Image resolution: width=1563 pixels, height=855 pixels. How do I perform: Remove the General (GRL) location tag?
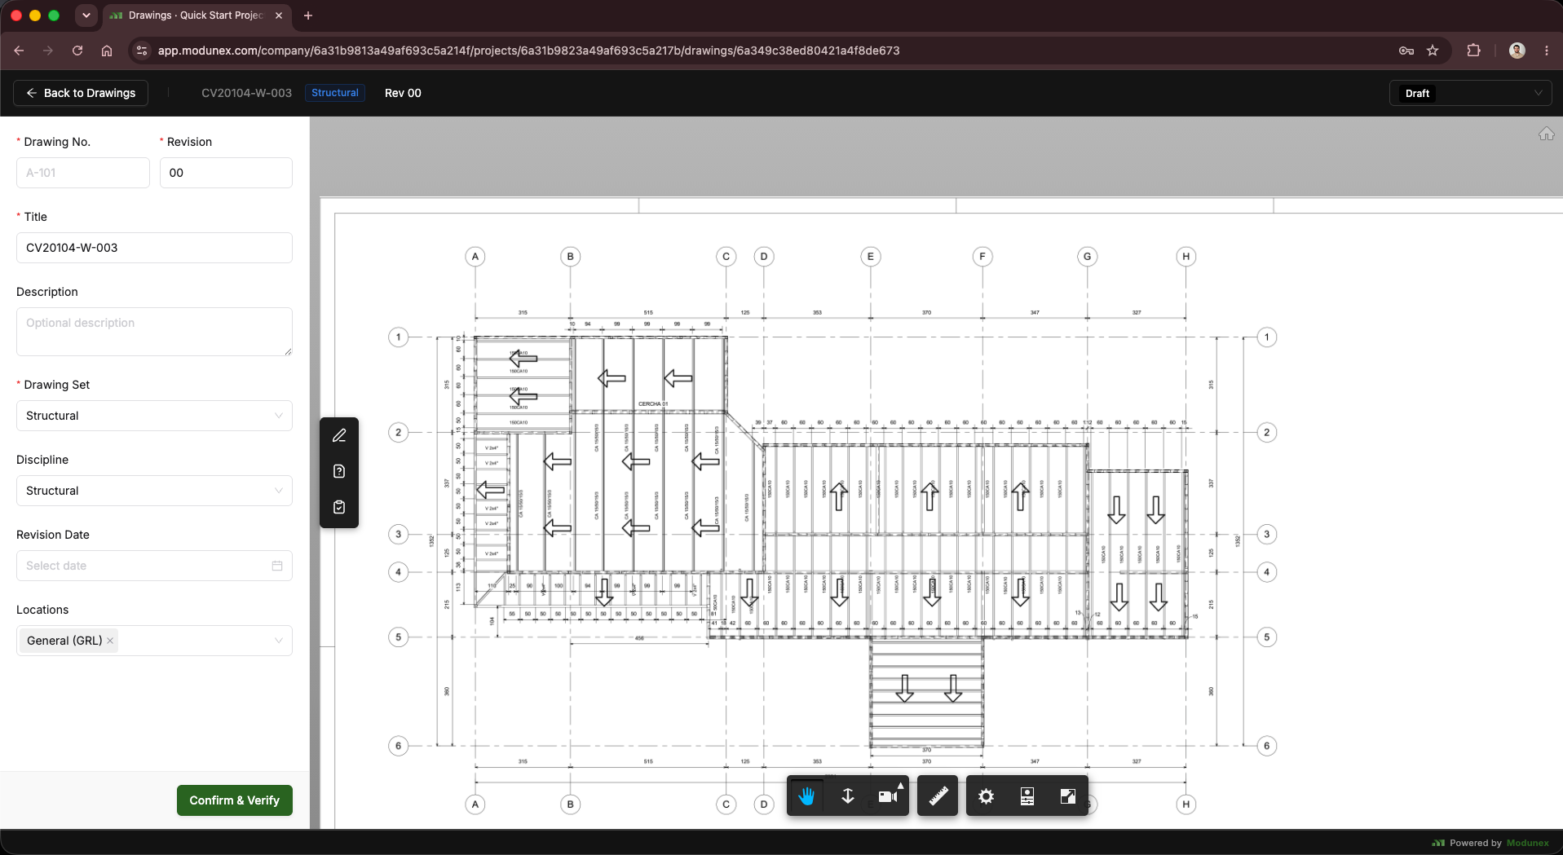(x=110, y=641)
